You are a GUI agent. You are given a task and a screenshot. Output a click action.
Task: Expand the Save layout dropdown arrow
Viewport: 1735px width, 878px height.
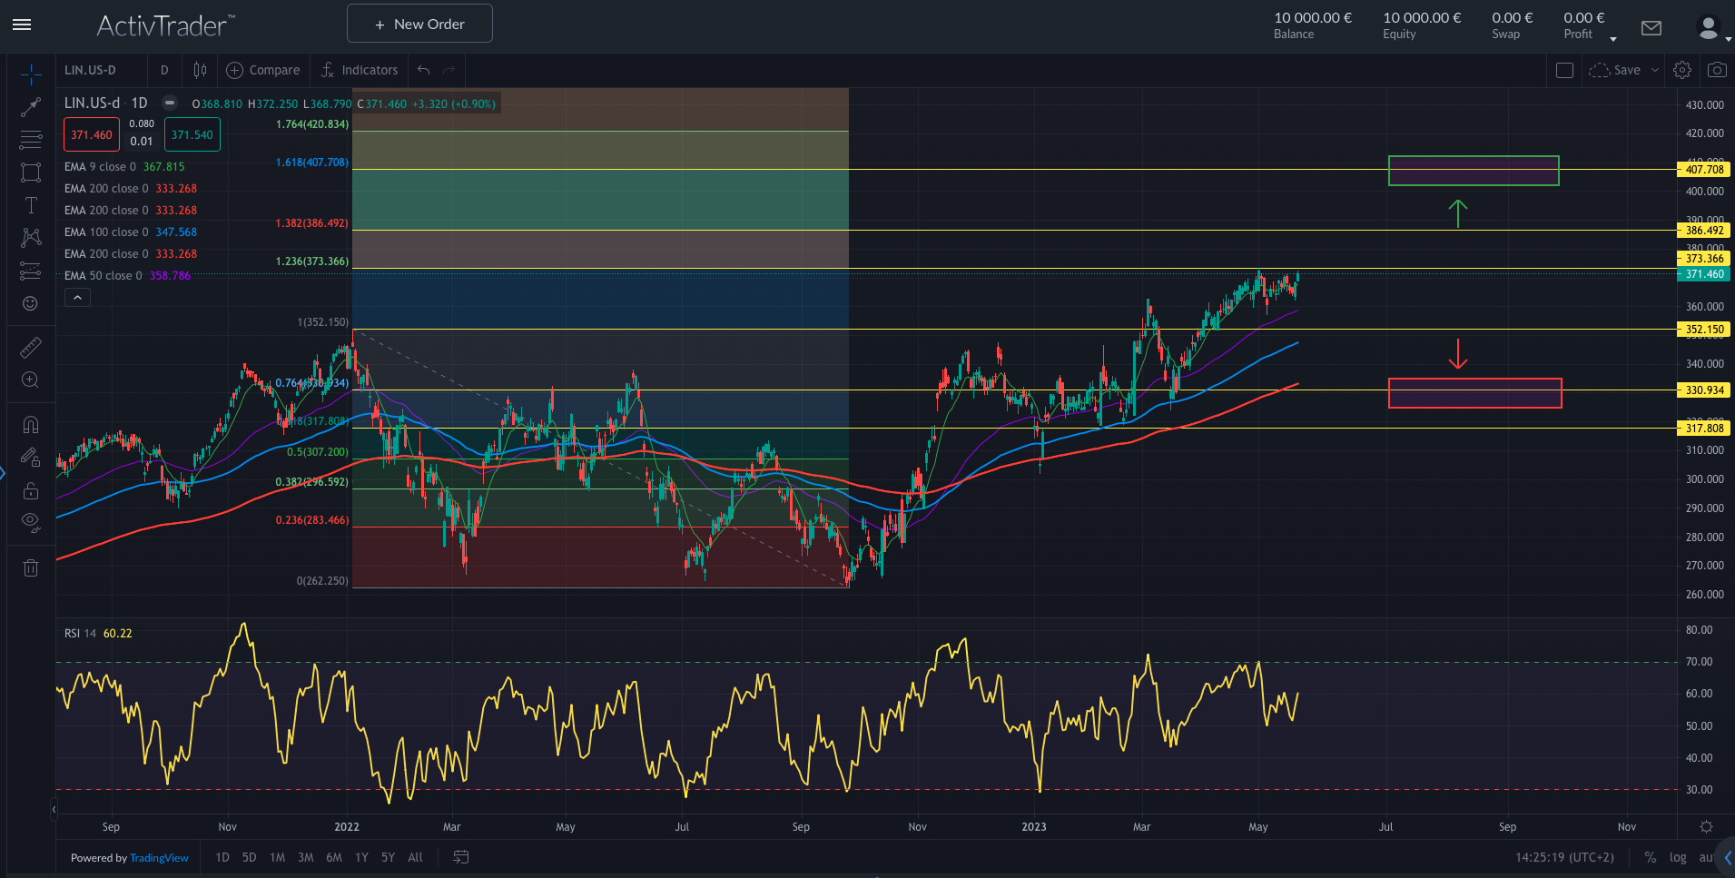click(1655, 70)
